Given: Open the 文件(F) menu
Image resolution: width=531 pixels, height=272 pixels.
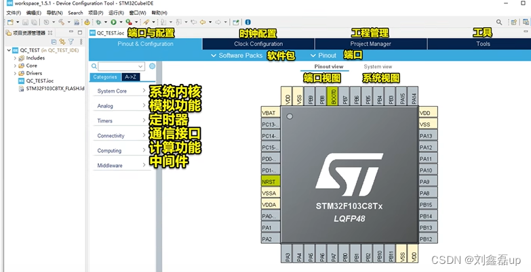Looking at the screenshot, I should pos(14,13).
